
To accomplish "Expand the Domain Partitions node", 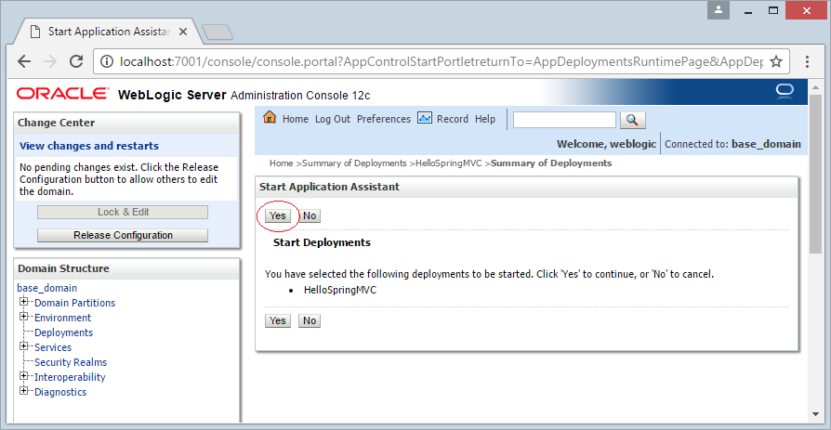I will tap(23, 302).
